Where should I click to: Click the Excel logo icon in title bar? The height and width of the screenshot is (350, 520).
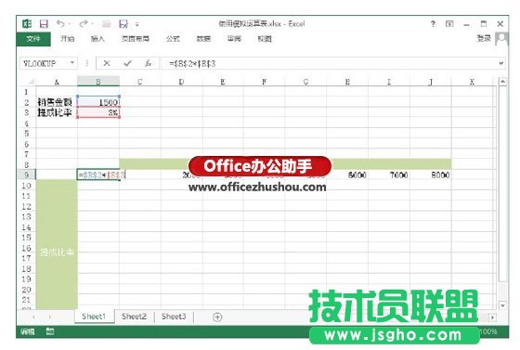(x=27, y=24)
